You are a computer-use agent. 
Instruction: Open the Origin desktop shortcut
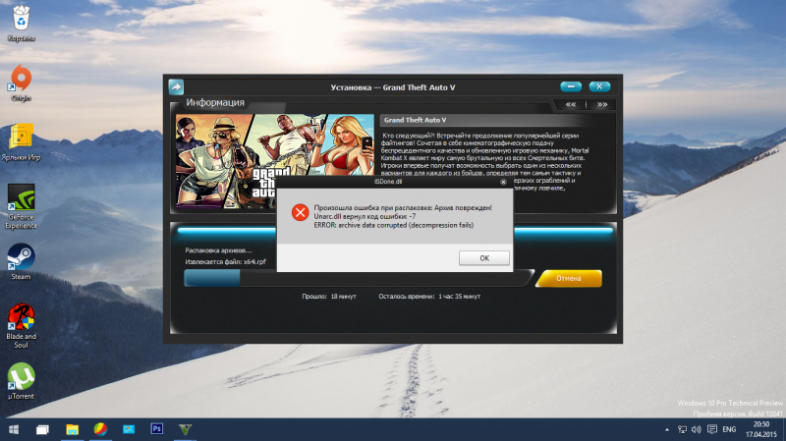click(21, 83)
